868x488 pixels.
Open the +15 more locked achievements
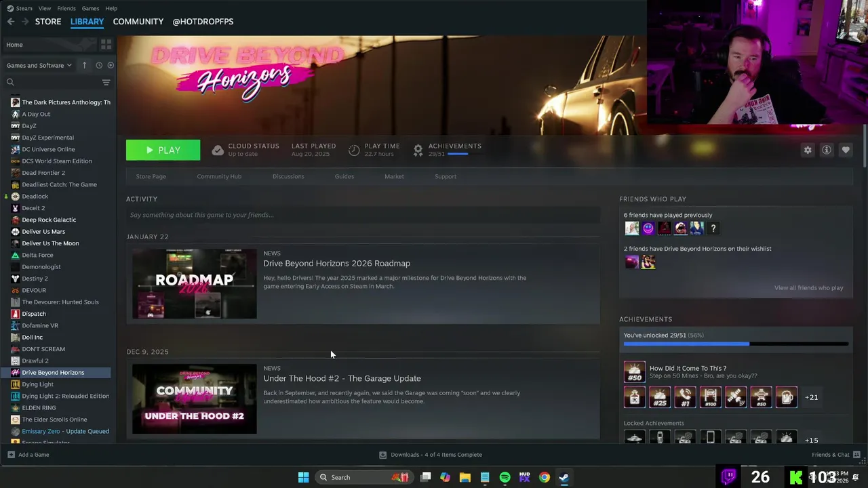pyautogui.click(x=811, y=440)
